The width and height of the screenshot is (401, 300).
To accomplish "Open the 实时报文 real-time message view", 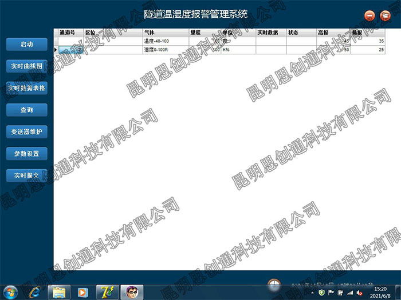I will click(26, 175).
